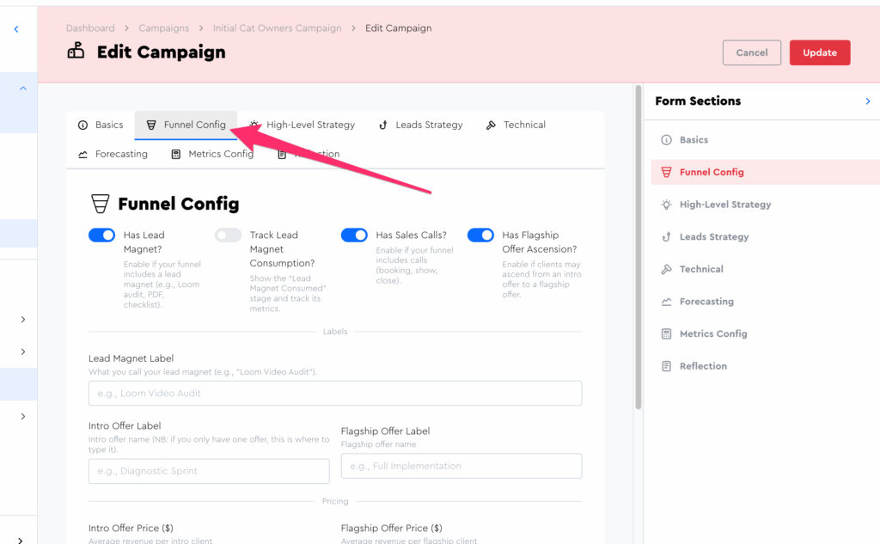Enable Track Lead Magnet Consumption toggle
This screenshot has height=544, width=880.
pyautogui.click(x=228, y=235)
